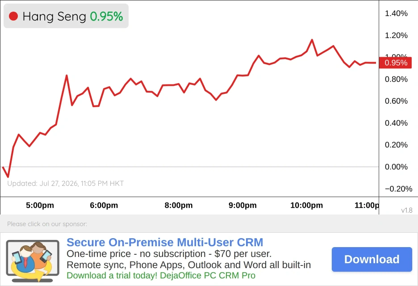Click the 0.00% y-axis label
418x286 pixels.
coord(396,167)
